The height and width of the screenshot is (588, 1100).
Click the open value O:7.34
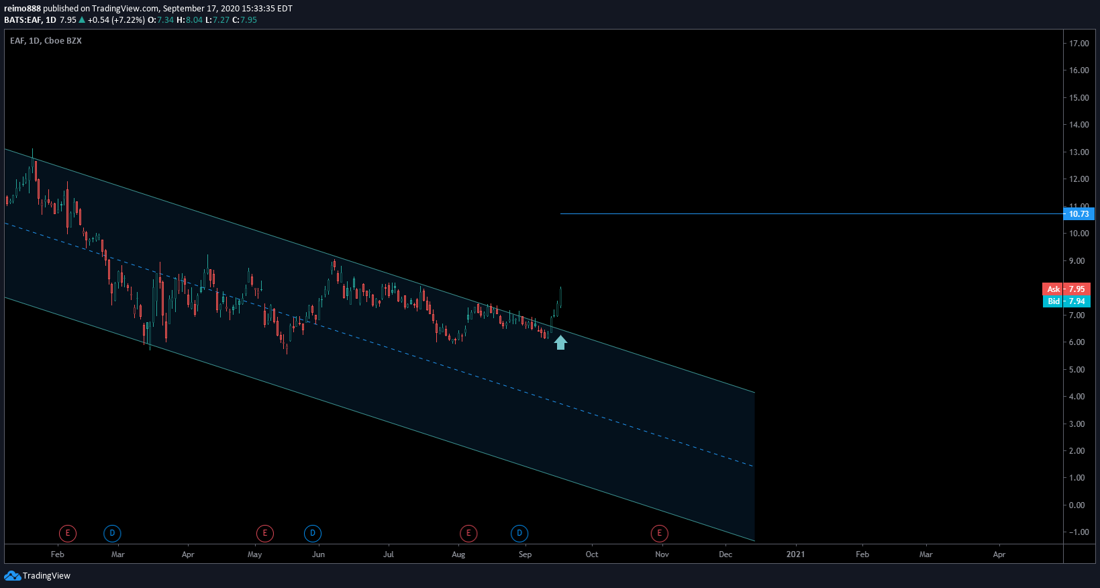pos(161,20)
